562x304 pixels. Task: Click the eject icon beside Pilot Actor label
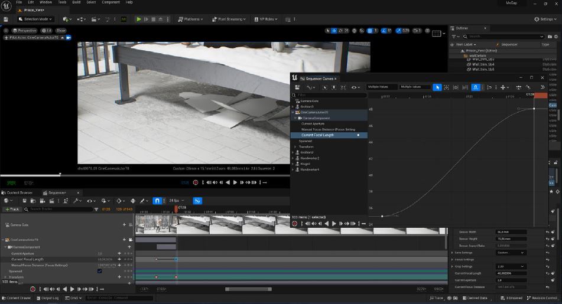click(63, 38)
